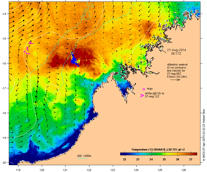Click longitude axis label 121
The width and height of the screenshot is (207, 172).
65,170
